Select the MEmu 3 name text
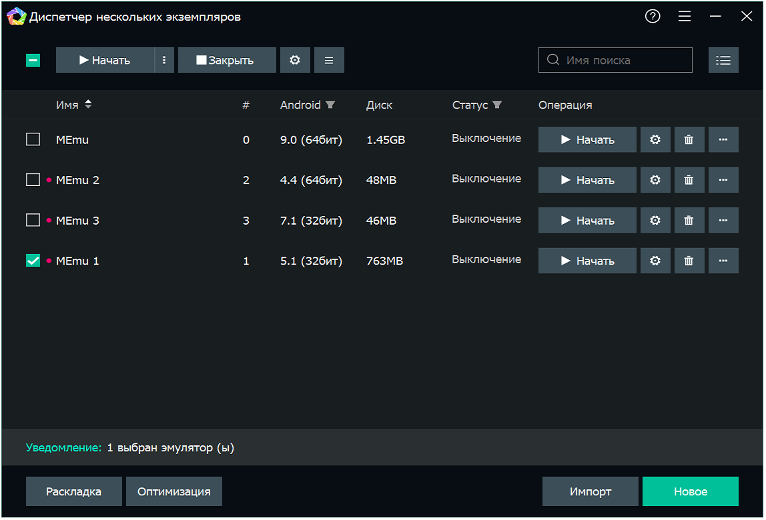766x520 pixels. [77, 221]
